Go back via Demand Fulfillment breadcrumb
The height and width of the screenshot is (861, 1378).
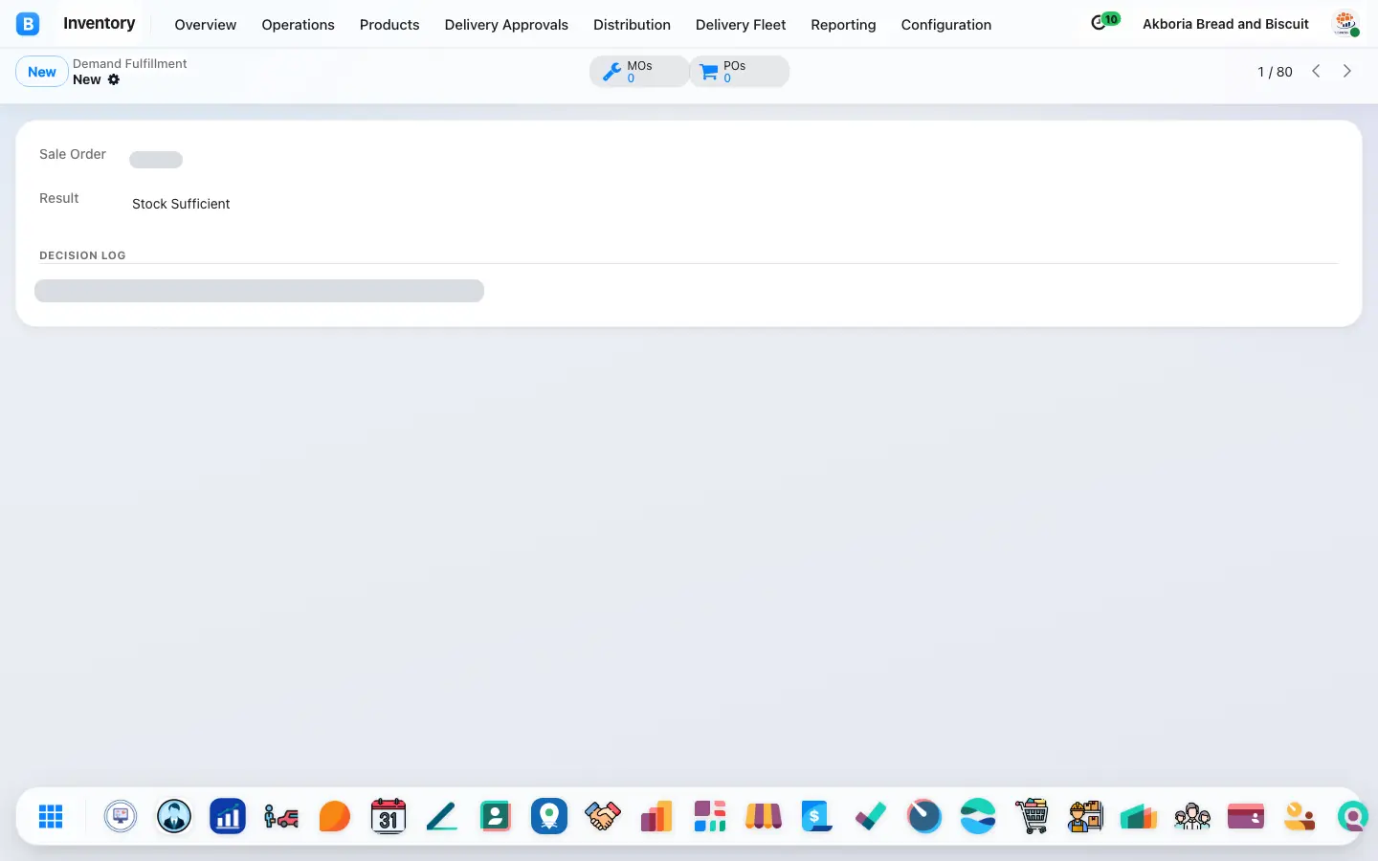click(x=130, y=63)
